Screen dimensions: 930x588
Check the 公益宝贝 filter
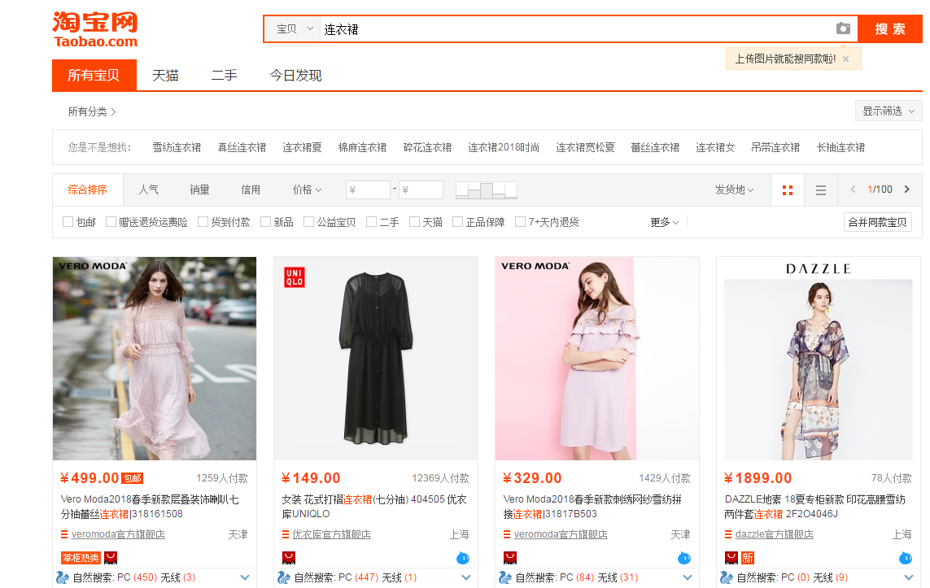[x=308, y=222]
